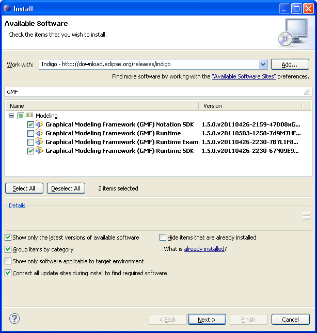The width and height of the screenshot is (317, 333).
Task: Click the Eclipse icon in title bar
Action: point(7,8)
